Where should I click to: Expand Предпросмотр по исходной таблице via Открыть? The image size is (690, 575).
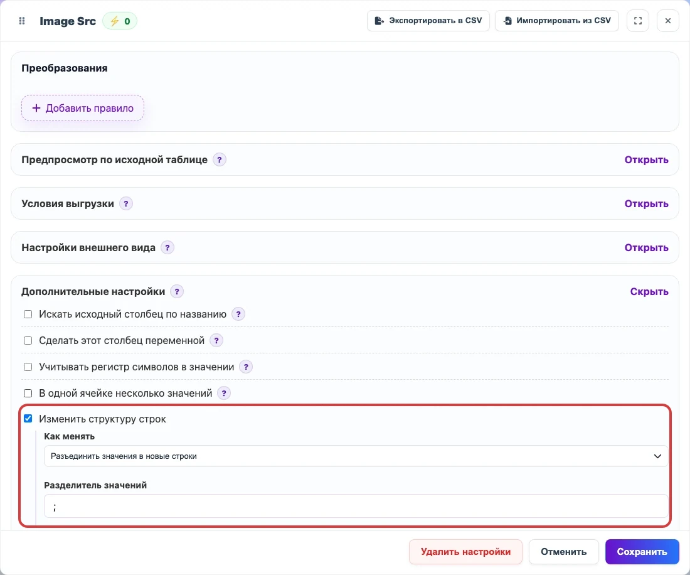[x=646, y=160]
